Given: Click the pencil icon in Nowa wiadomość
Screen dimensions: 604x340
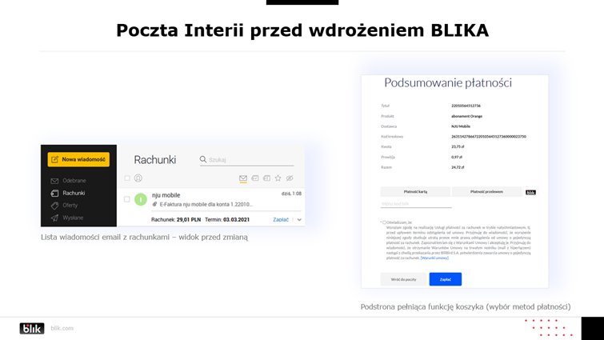Looking at the screenshot, I should point(55,159).
